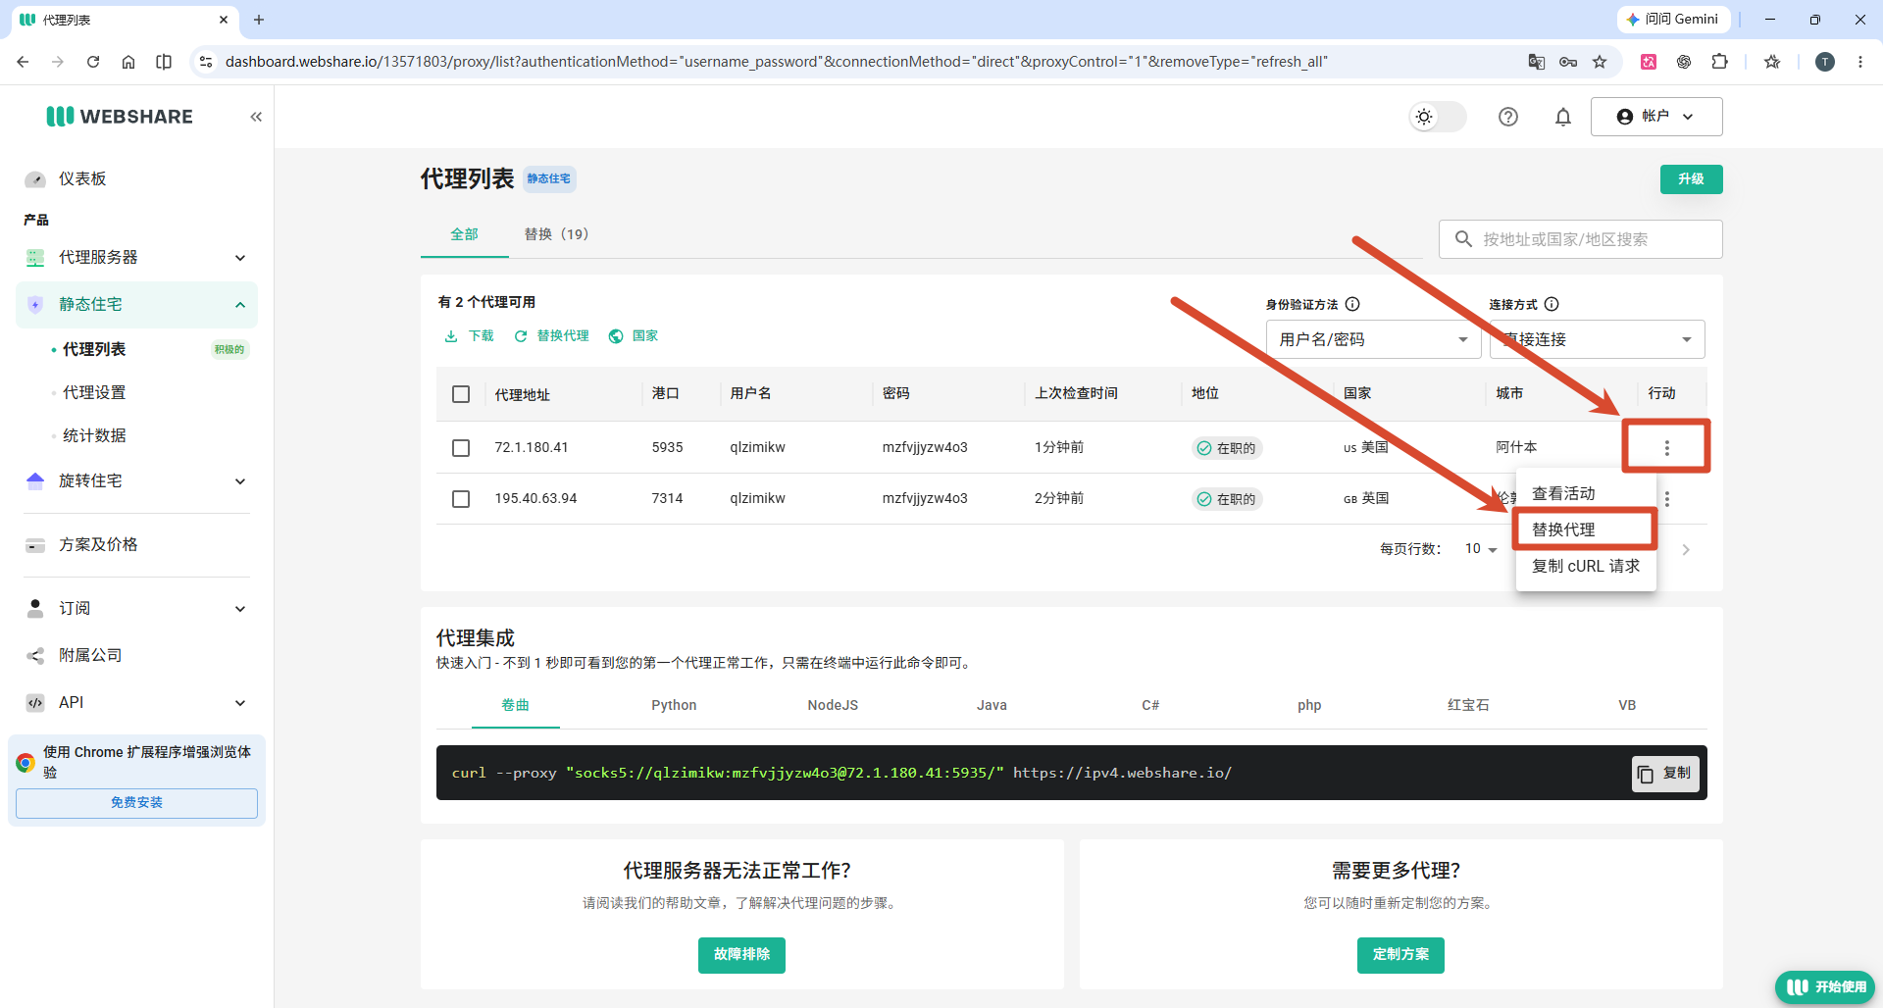Click the 定制方案 button

pos(1400,955)
